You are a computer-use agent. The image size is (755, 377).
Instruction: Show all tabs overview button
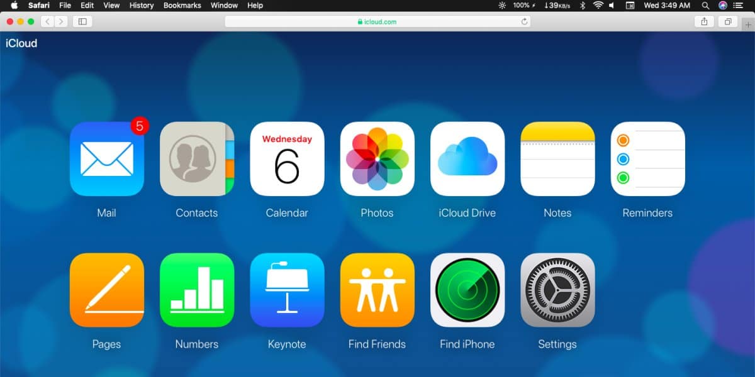pos(727,21)
